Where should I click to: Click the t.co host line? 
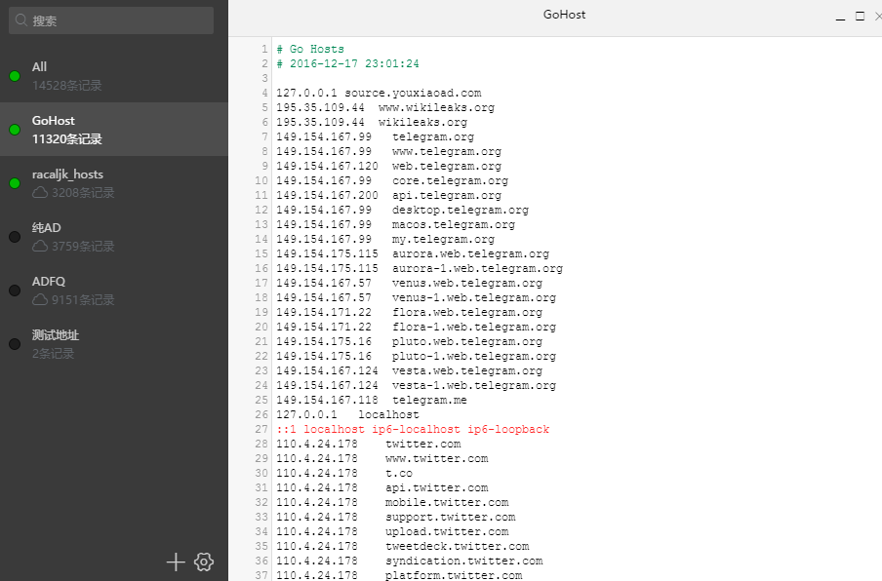click(344, 473)
